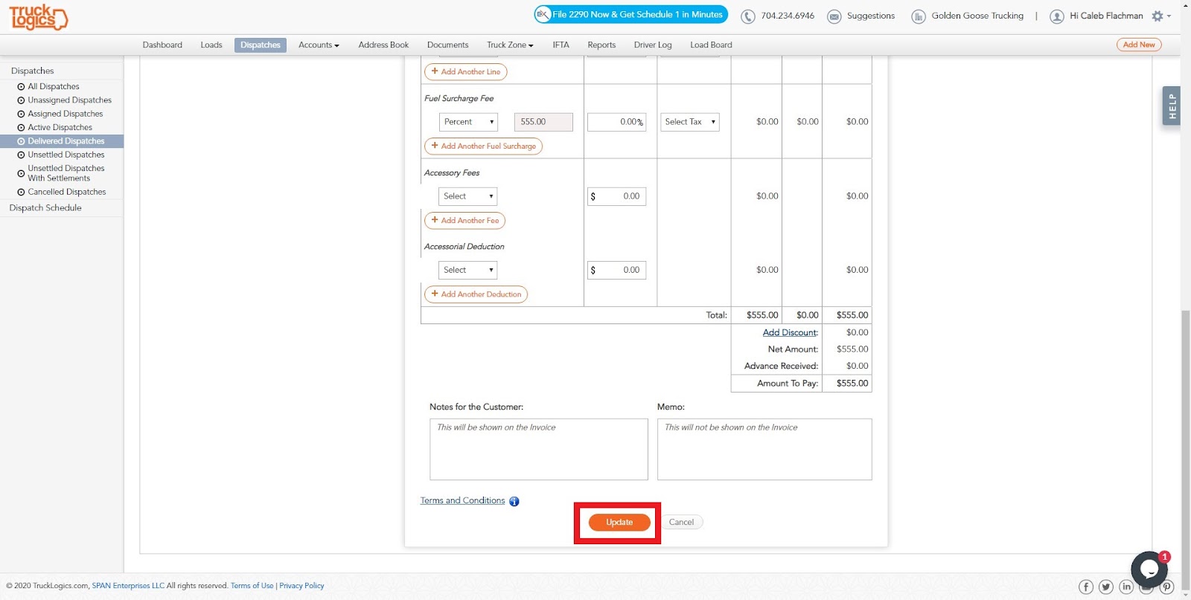
Task: Open the Suggestions message icon
Action: tap(834, 16)
